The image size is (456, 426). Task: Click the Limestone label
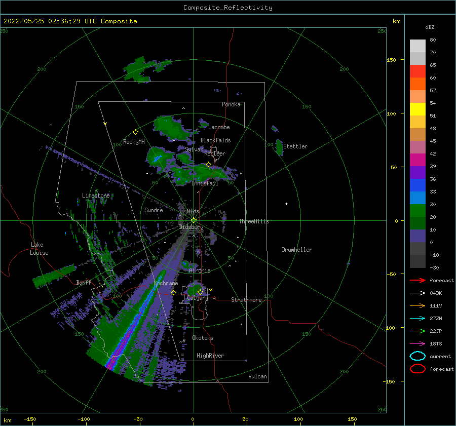pyautogui.click(x=96, y=196)
